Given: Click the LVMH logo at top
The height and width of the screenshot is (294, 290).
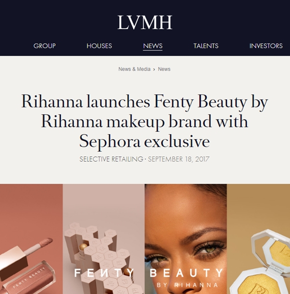Looking at the screenshot, I should pyautogui.click(x=145, y=23).
